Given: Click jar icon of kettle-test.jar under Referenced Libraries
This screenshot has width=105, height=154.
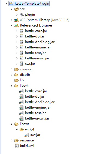Looking at the screenshot, I should 22,53.
